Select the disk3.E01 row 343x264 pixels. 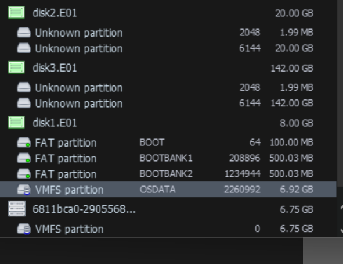(168, 67)
